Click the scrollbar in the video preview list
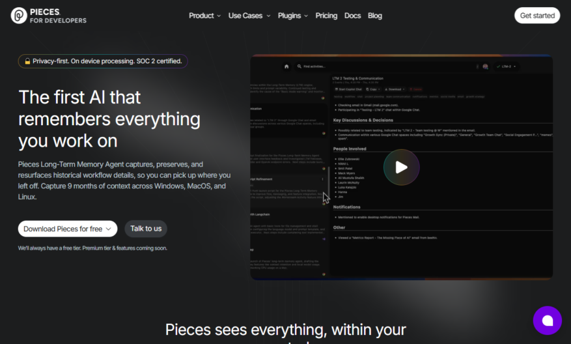 click(x=329, y=182)
